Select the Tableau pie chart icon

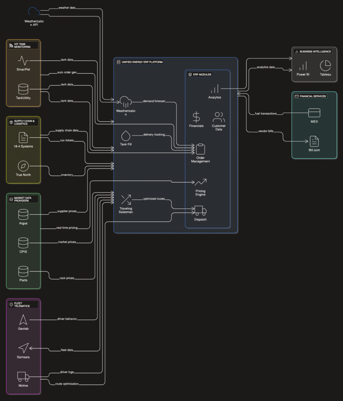pyautogui.click(x=325, y=65)
